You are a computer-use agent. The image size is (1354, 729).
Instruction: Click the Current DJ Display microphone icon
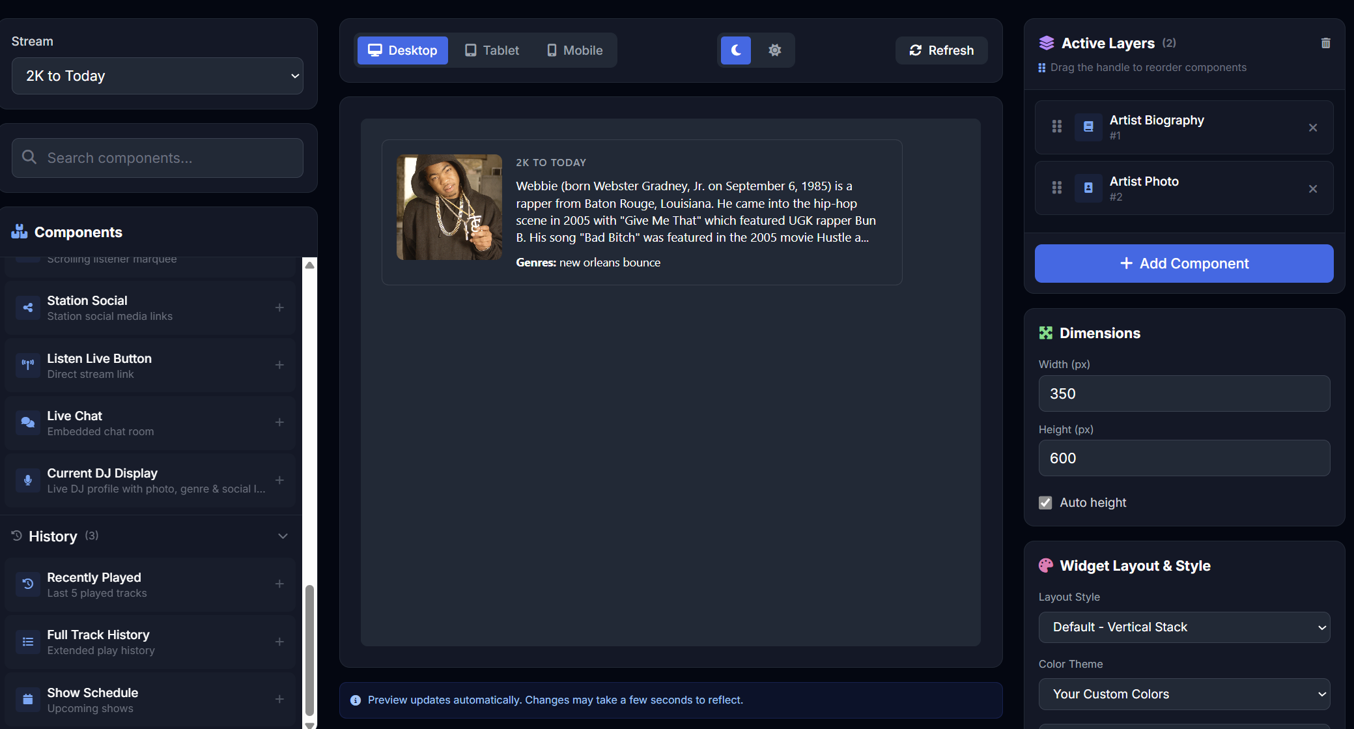tap(27, 480)
